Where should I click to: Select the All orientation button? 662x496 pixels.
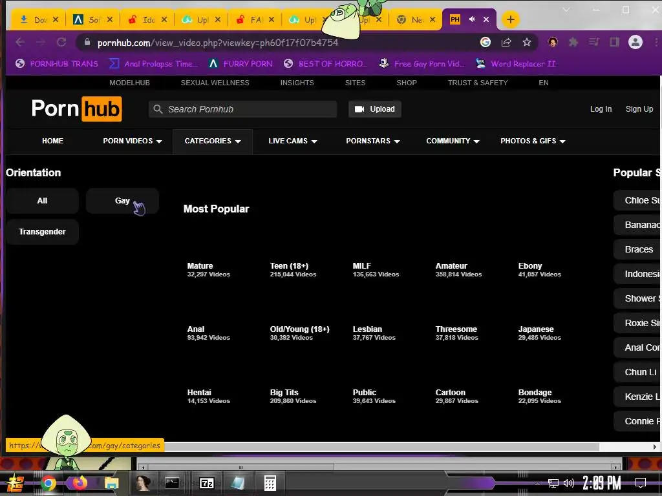(x=42, y=201)
